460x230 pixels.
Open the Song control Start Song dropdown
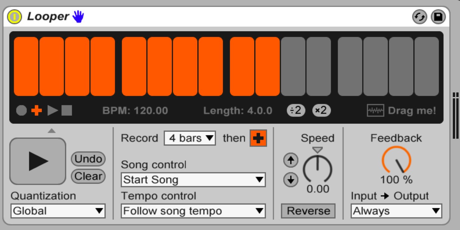click(x=193, y=180)
